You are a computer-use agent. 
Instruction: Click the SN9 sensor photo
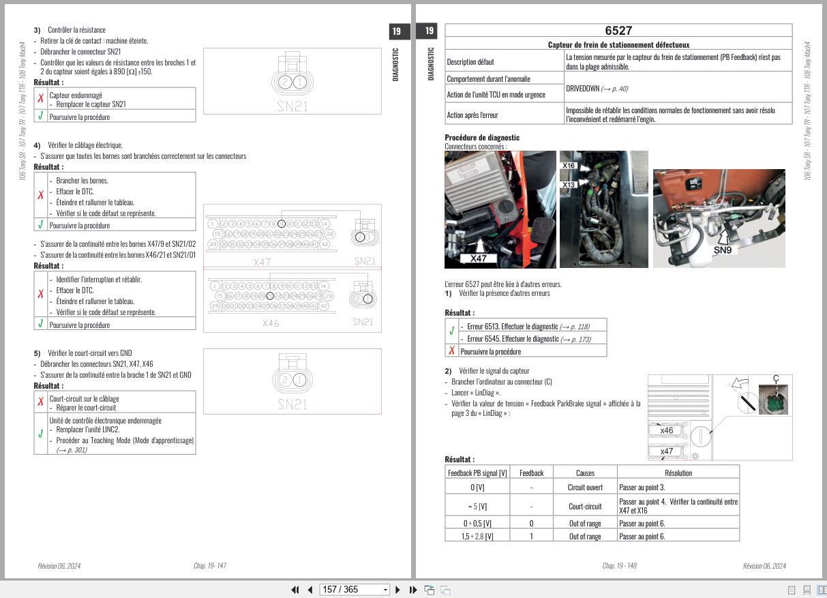(719, 218)
